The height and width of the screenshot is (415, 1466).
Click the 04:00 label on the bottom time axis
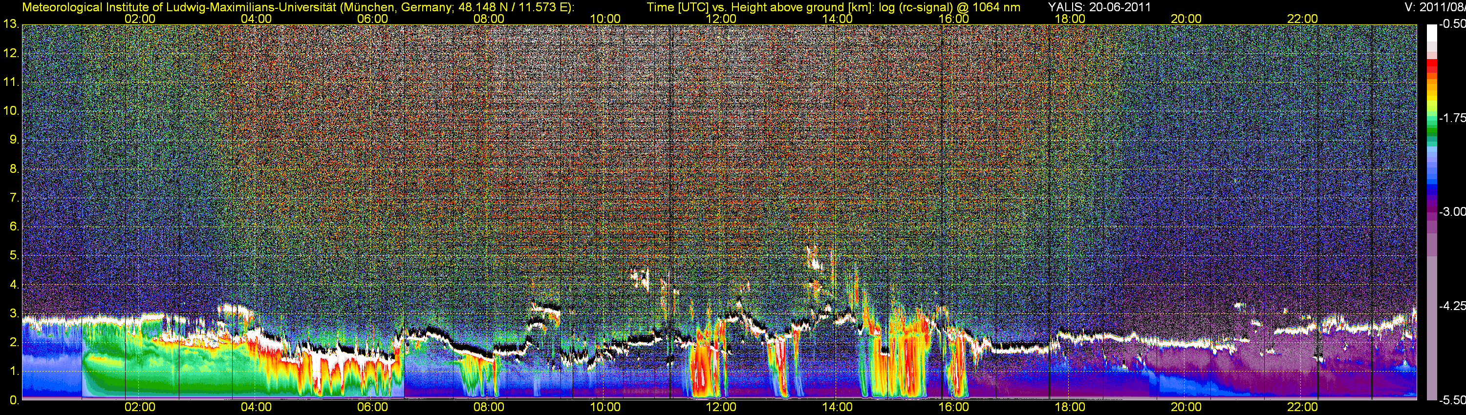[x=256, y=407]
